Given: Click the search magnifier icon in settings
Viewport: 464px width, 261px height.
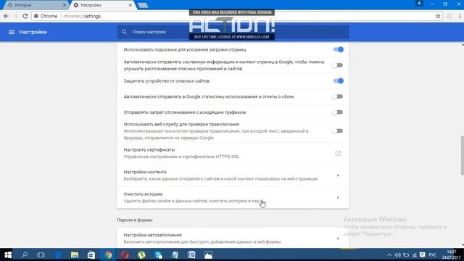Looking at the screenshot, I should (124, 32).
